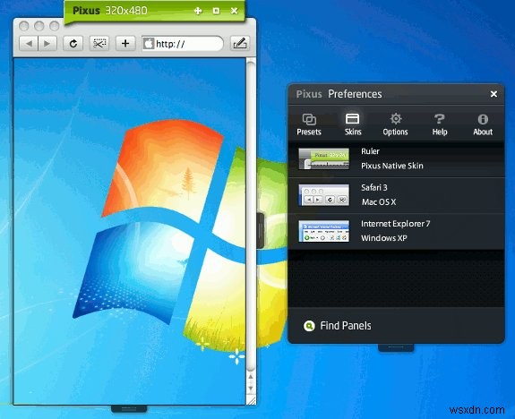Open the Options gear tab
Screen dimensions: 515x419
point(396,124)
